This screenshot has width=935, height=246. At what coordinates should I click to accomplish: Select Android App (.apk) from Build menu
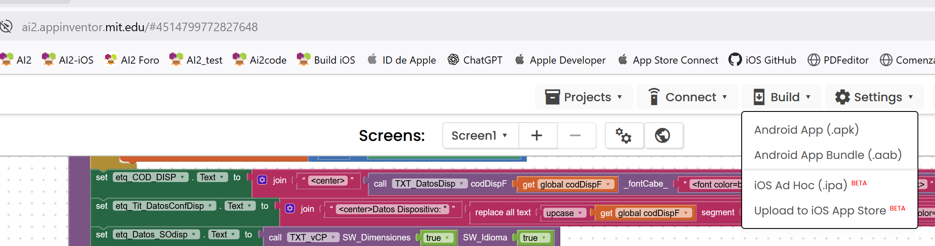(x=806, y=130)
